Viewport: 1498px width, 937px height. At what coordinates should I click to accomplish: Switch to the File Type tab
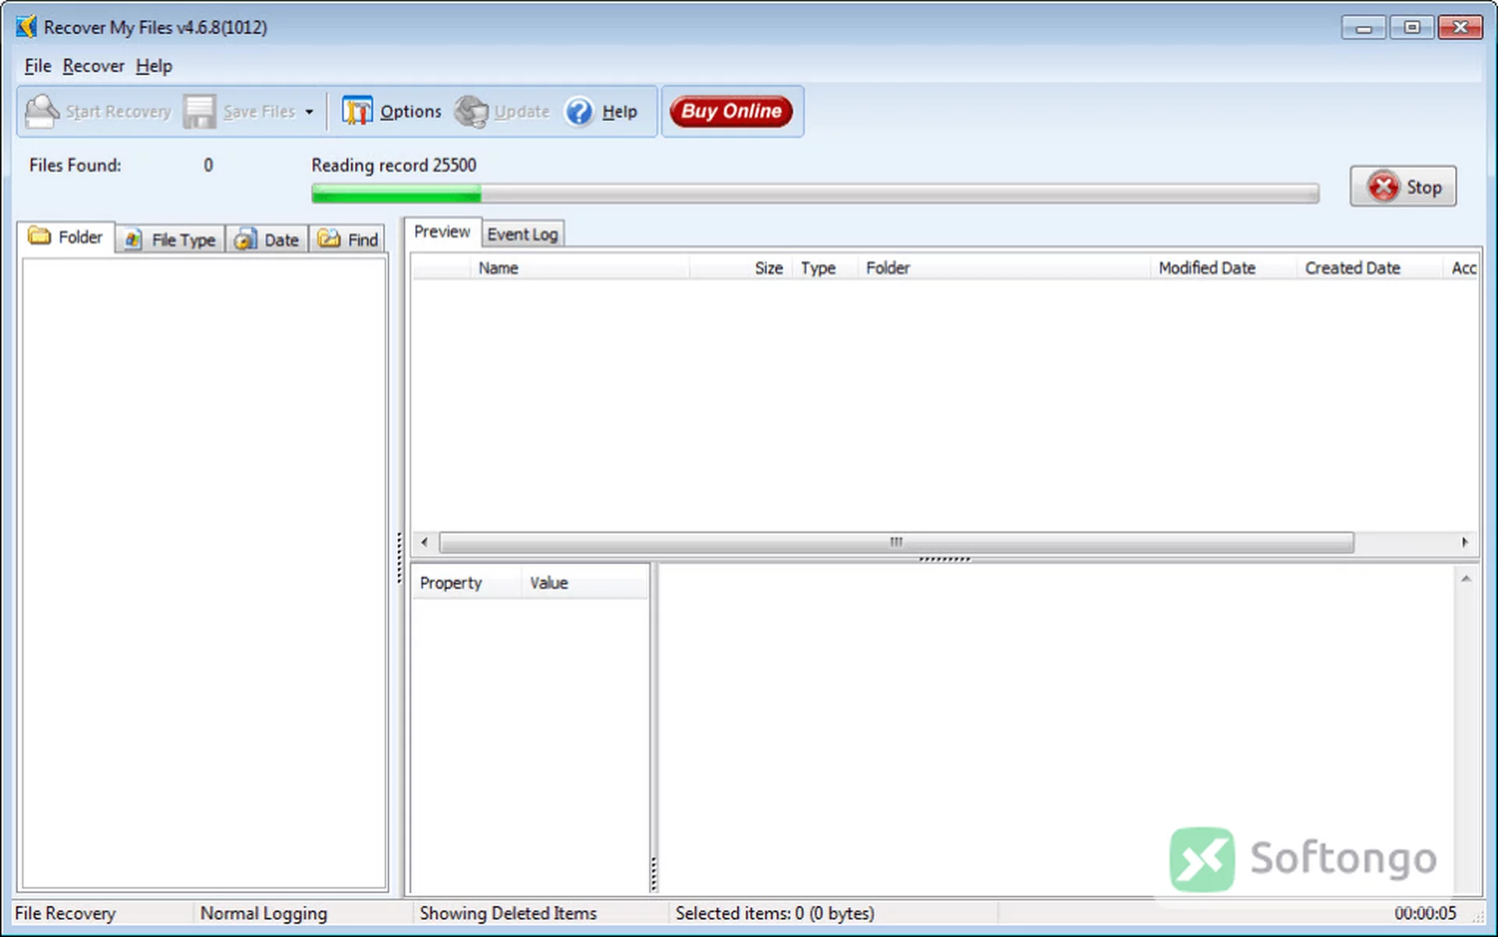170,240
